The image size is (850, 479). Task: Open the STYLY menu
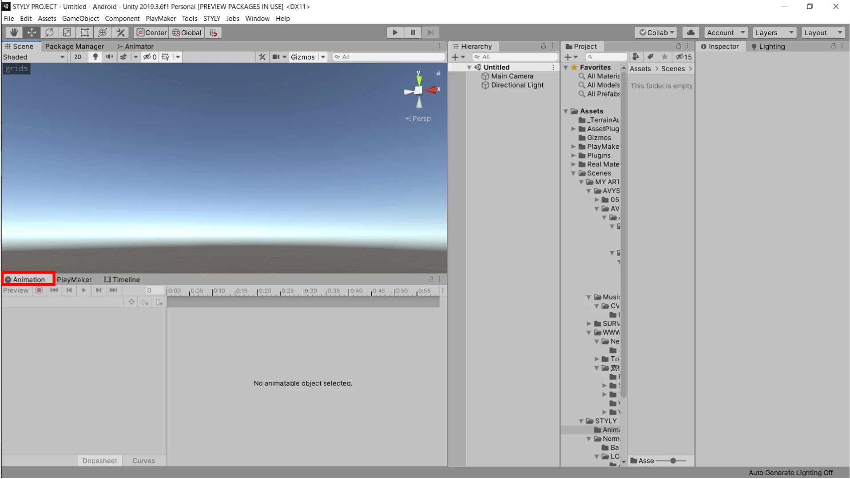211,19
